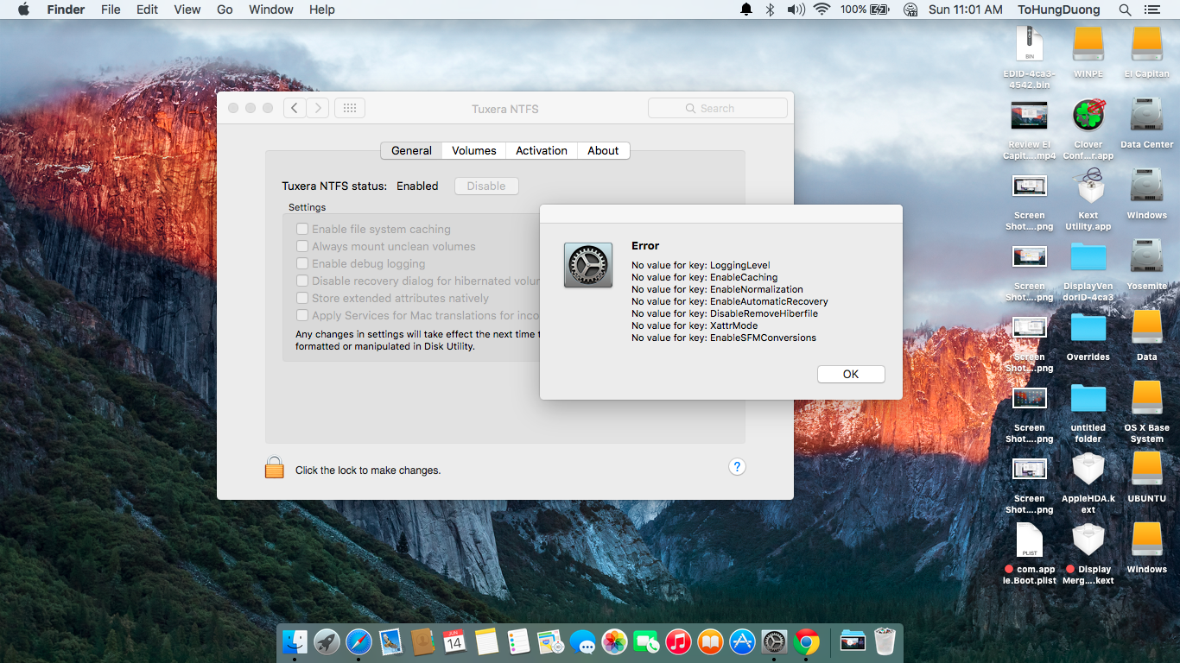Switch to the Activation tab
Image resolution: width=1180 pixels, height=663 pixels.
pos(542,150)
